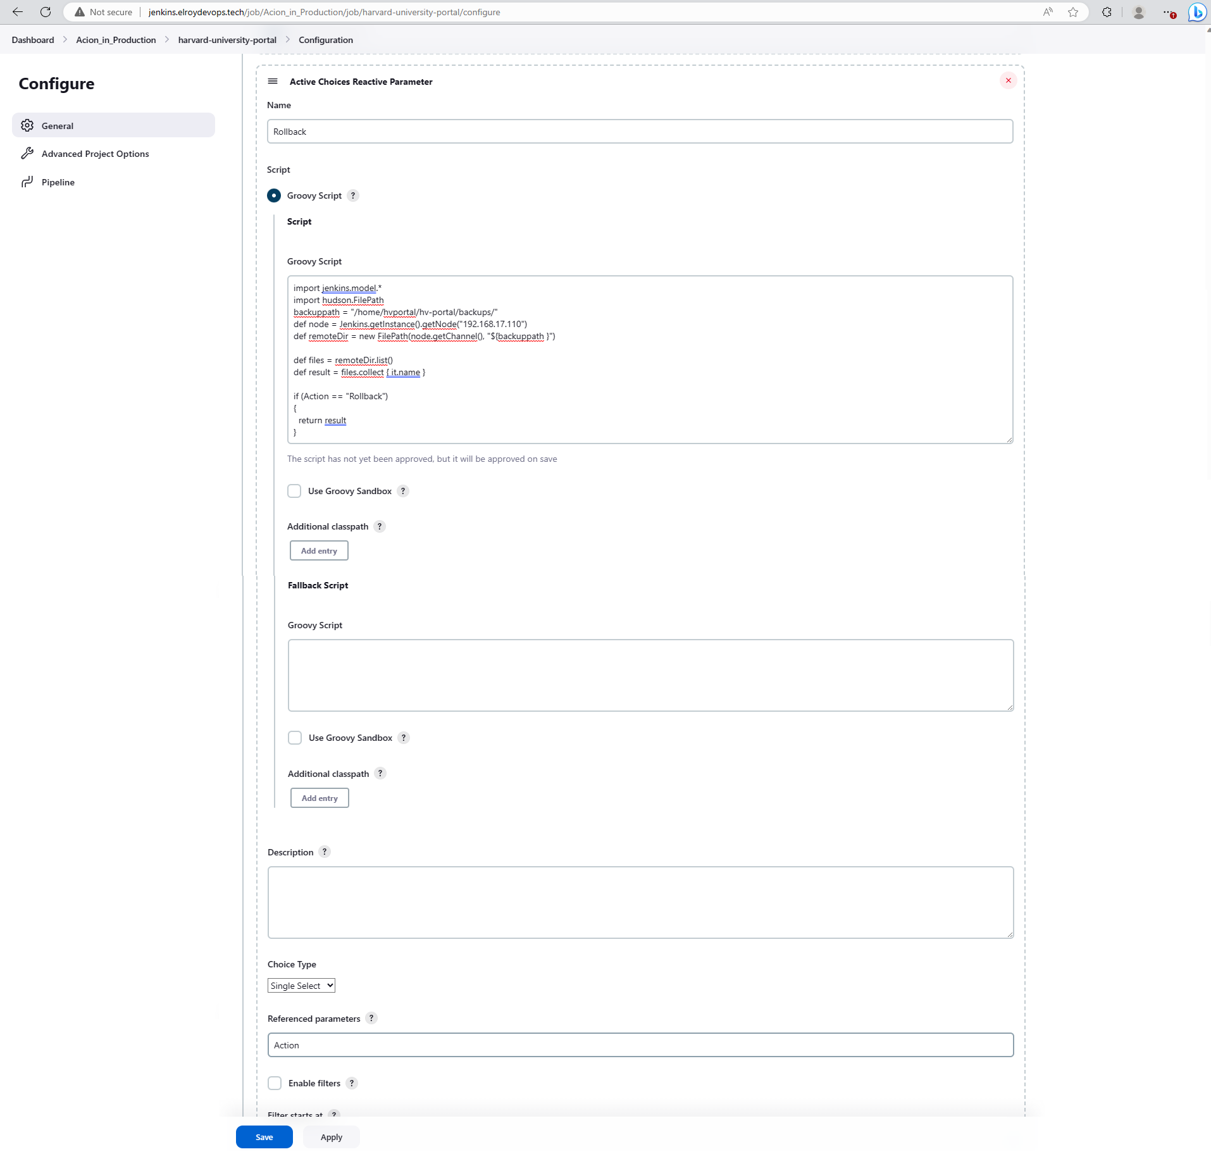Open help for Enable filters

coord(352,1083)
